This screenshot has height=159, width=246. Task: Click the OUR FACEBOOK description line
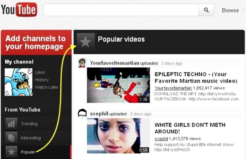click(196, 99)
